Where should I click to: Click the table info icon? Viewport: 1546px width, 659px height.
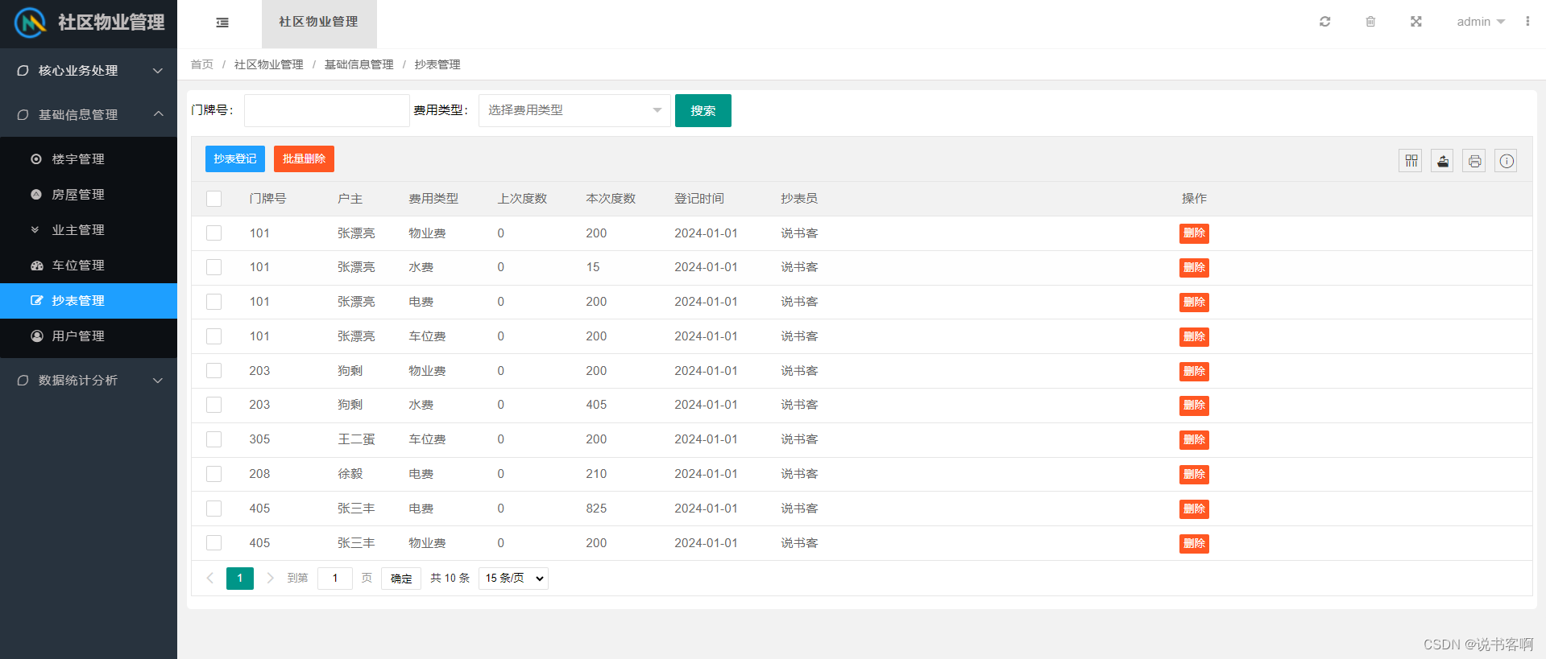tap(1507, 161)
